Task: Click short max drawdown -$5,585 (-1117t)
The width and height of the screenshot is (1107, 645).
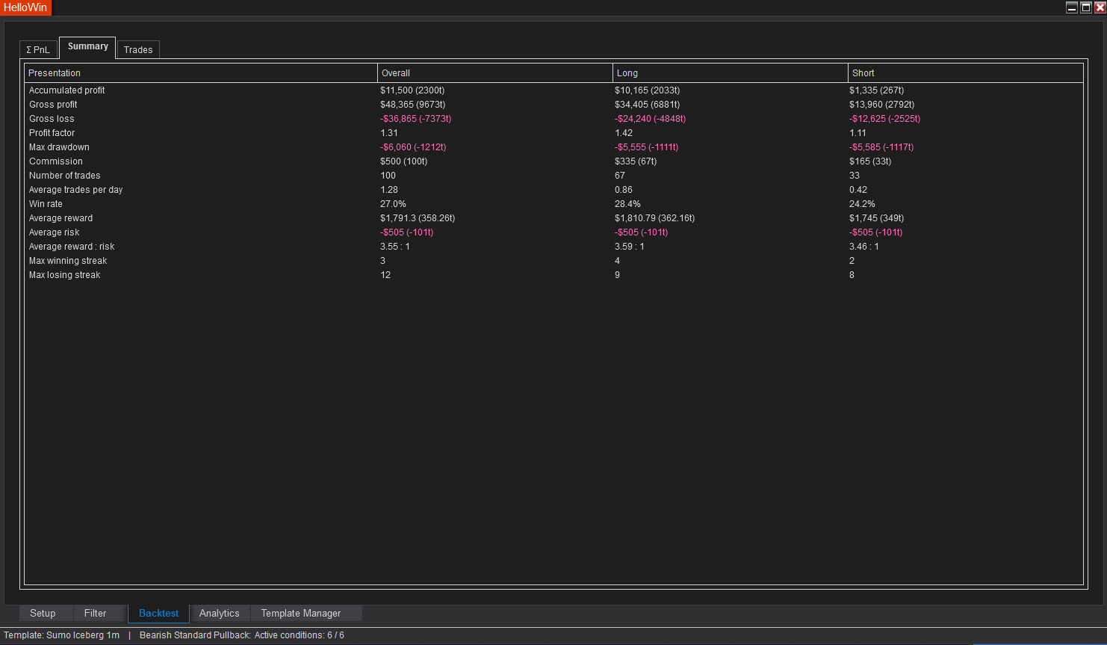Action: [x=881, y=147]
